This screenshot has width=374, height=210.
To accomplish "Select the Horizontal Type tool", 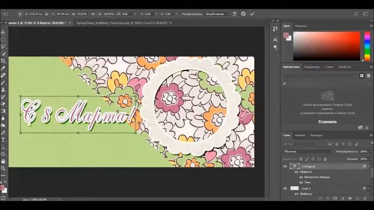I will tap(3, 140).
